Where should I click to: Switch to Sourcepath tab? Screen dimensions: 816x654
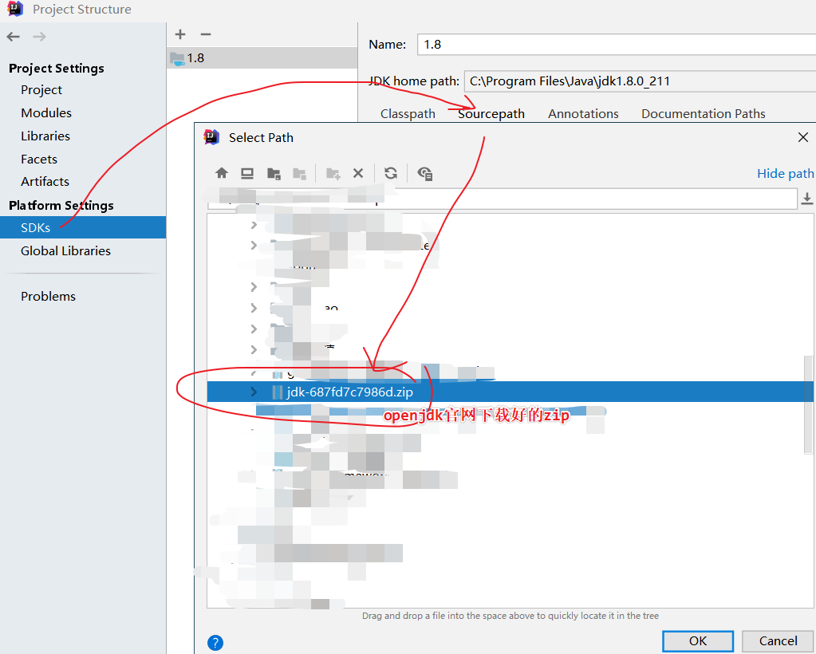coord(491,114)
